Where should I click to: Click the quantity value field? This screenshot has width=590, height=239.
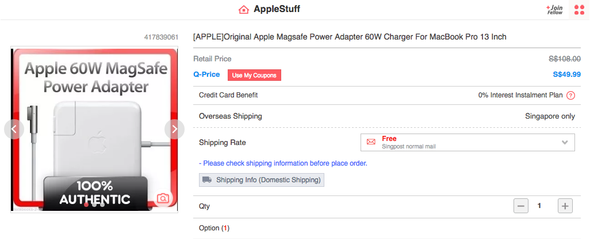click(539, 206)
